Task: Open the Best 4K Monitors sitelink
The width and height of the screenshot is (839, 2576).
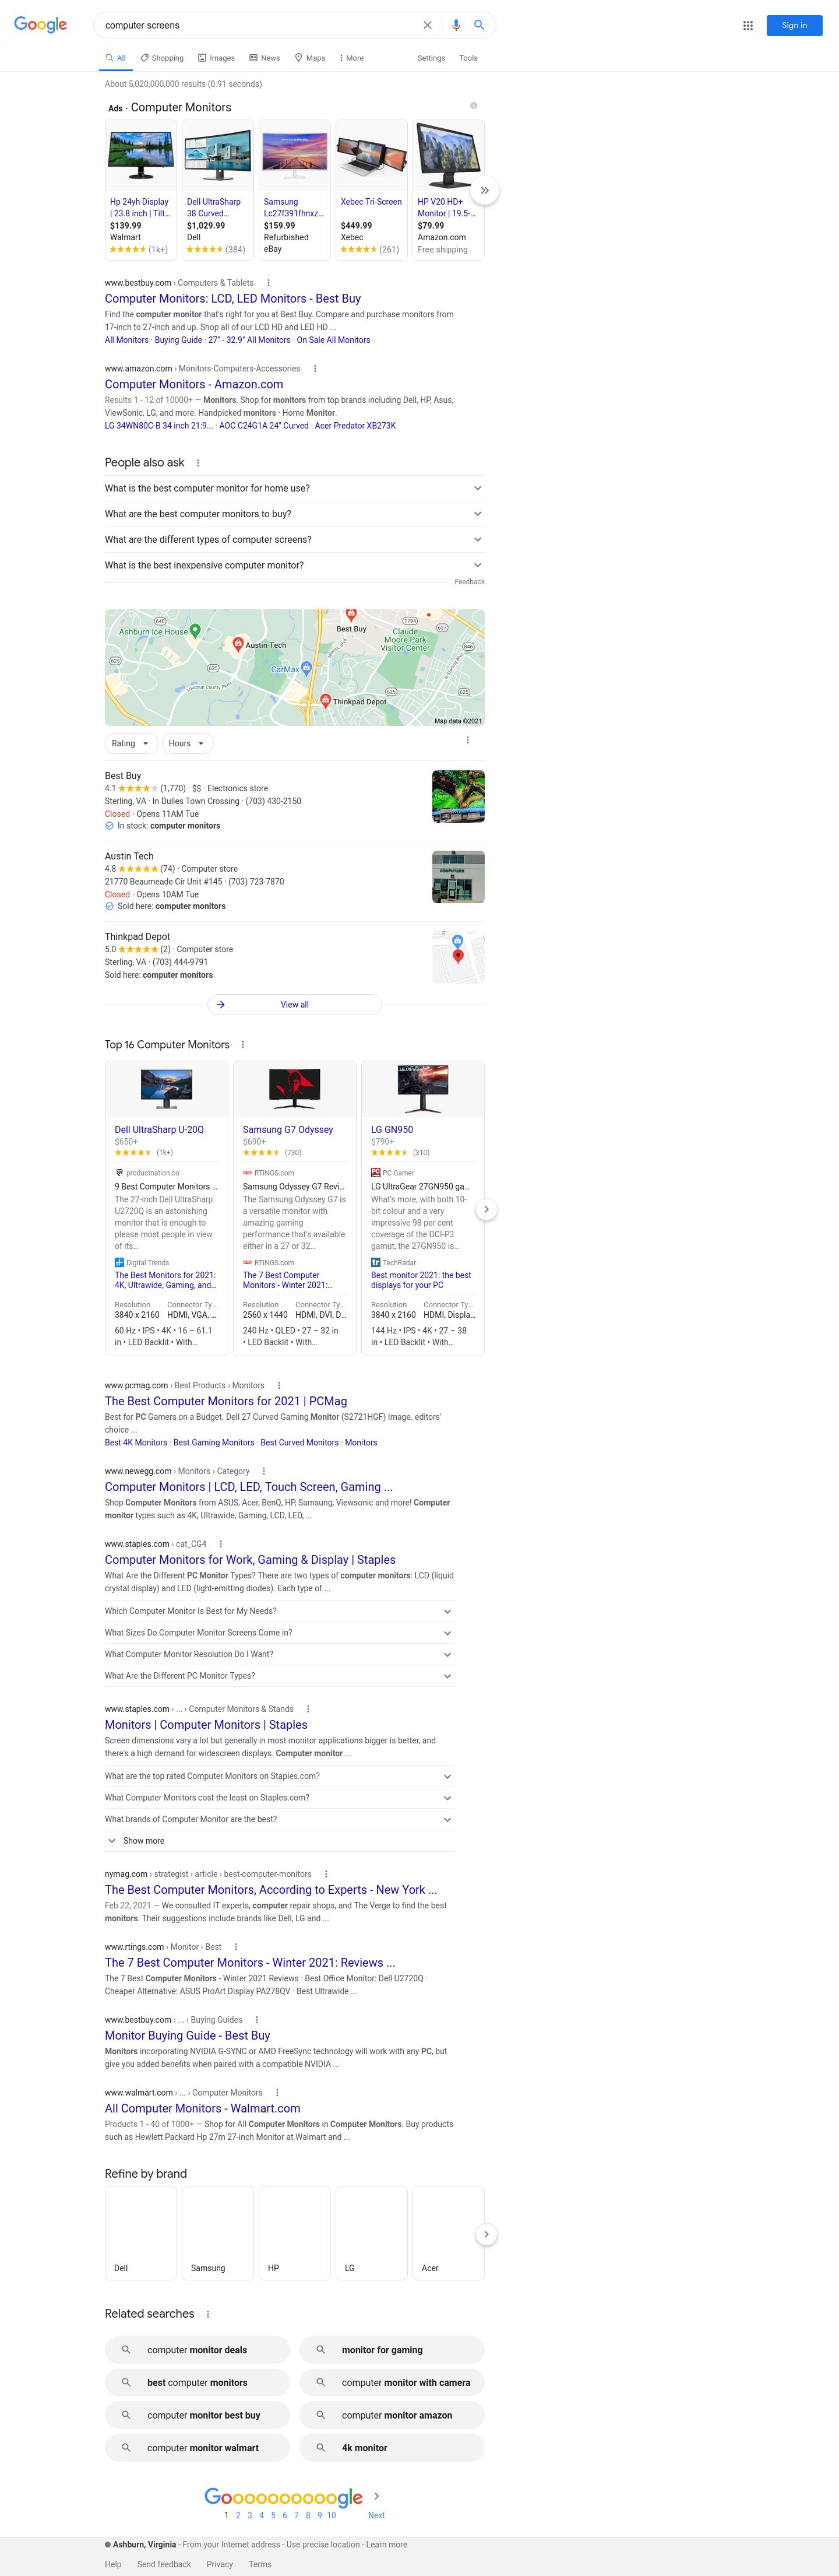Action: coord(136,1442)
